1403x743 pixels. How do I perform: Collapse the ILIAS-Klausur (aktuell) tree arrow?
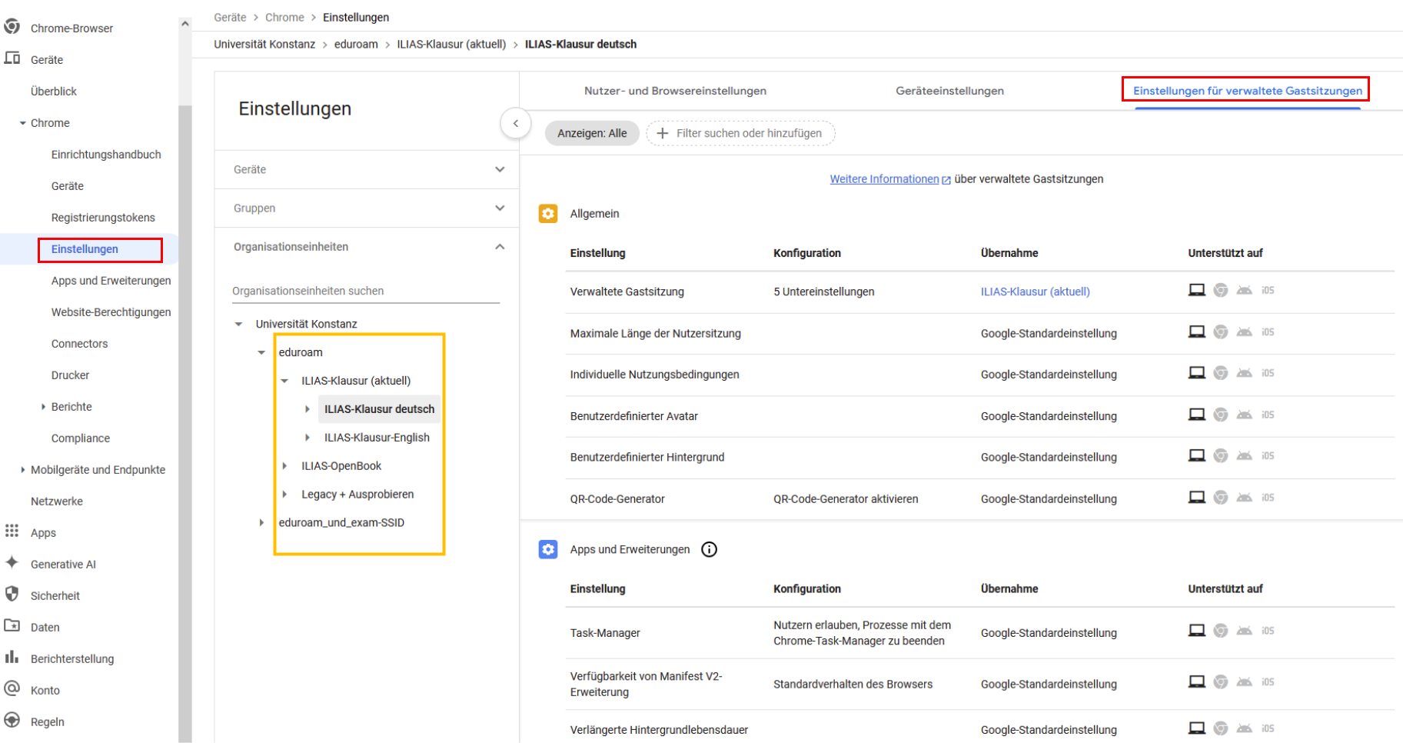coord(284,381)
